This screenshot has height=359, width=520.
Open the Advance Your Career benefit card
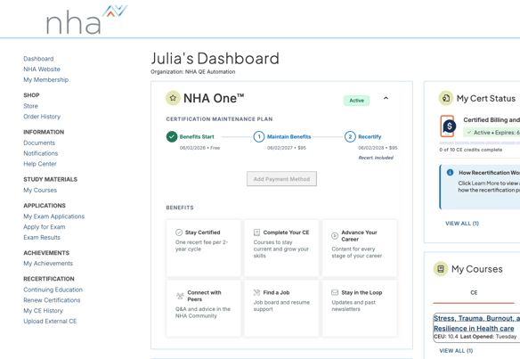point(360,248)
